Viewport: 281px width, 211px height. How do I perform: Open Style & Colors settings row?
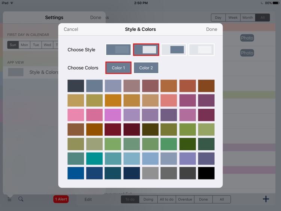coord(31,72)
